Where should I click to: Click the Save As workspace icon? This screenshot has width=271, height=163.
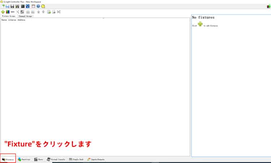pyautogui.click(x=17, y=7)
